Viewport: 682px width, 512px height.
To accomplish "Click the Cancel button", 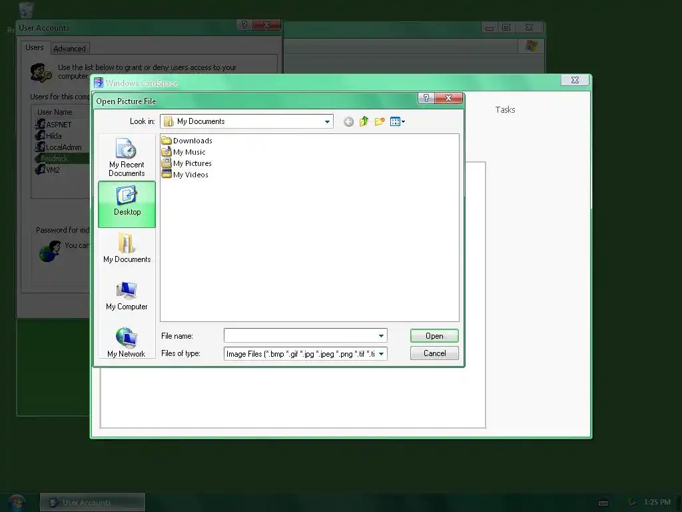I will click(434, 353).
